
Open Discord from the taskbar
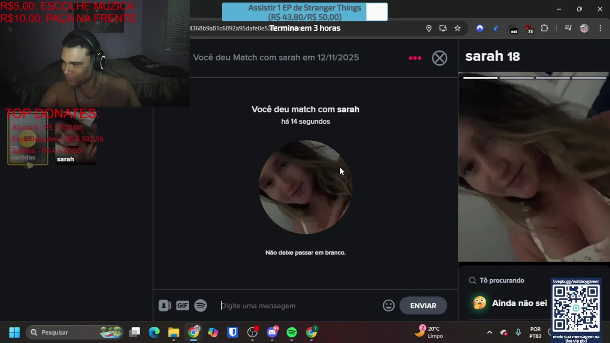272,332
